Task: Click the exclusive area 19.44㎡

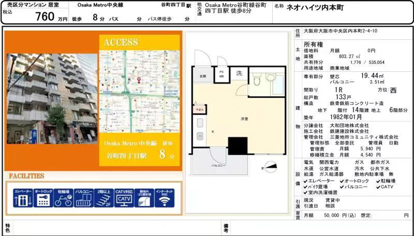Action: 372,76
